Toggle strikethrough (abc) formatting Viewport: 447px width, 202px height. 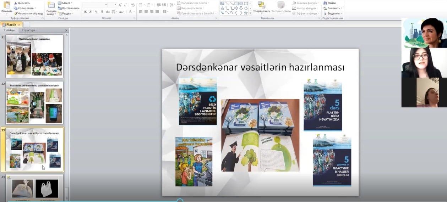pyautogui.click(x=108, y=12)
